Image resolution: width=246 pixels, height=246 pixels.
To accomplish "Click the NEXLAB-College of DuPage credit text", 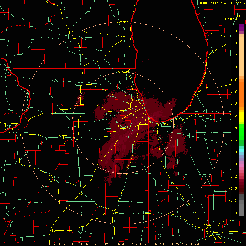I will (x=219, y=3).
